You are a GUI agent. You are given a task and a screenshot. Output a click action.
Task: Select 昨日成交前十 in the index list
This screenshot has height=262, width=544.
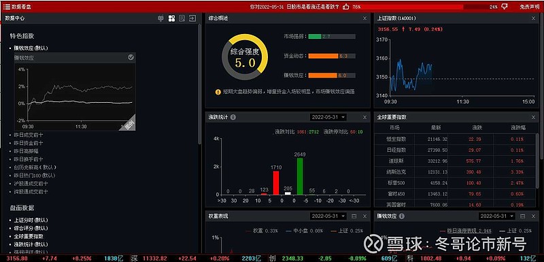[29, 135]
